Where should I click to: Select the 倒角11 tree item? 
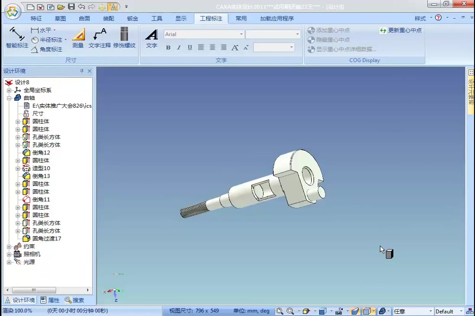(41, 200)
